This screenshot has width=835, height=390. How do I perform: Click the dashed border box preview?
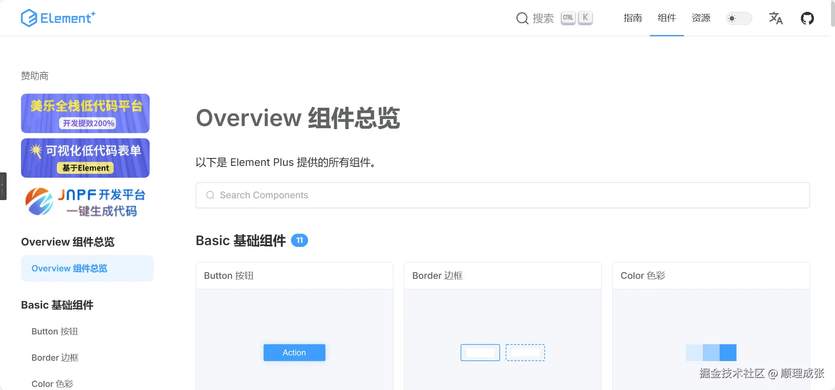525,353
